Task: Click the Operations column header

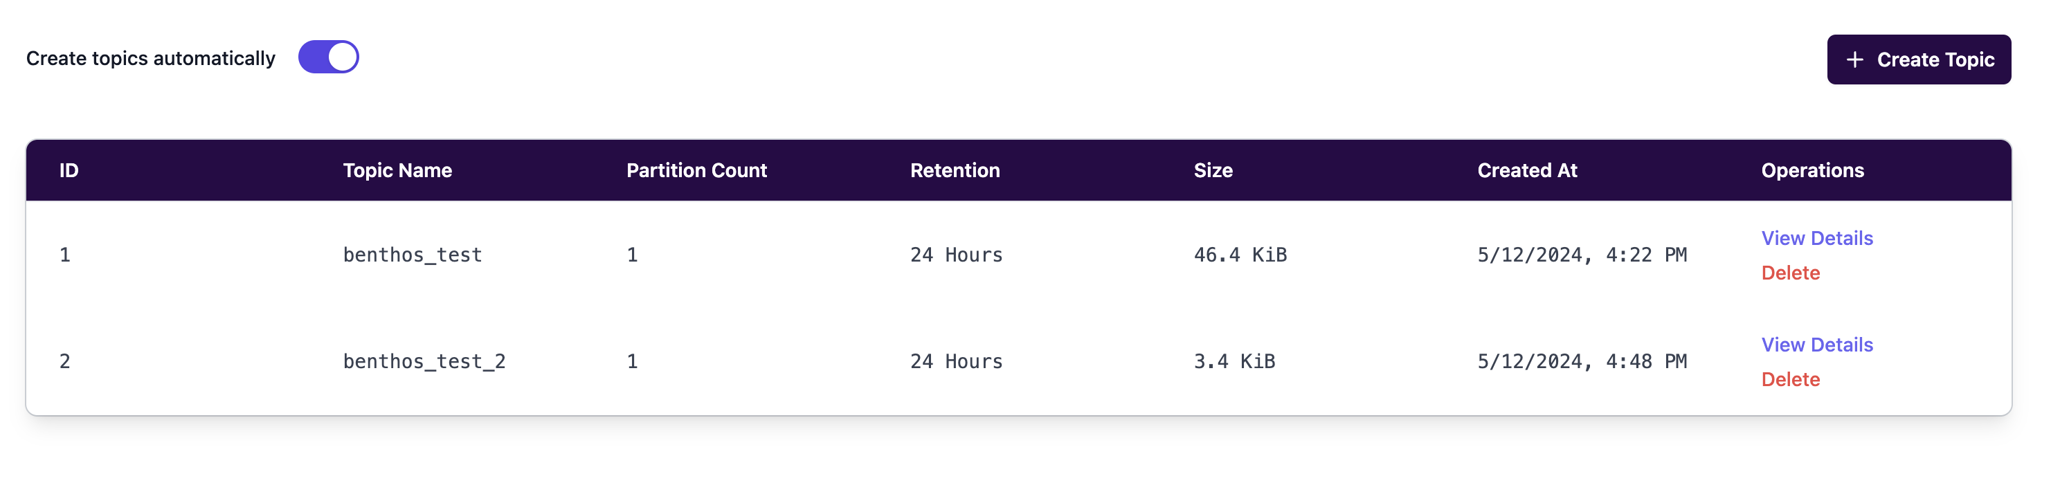Action: tap(1811, 170)
